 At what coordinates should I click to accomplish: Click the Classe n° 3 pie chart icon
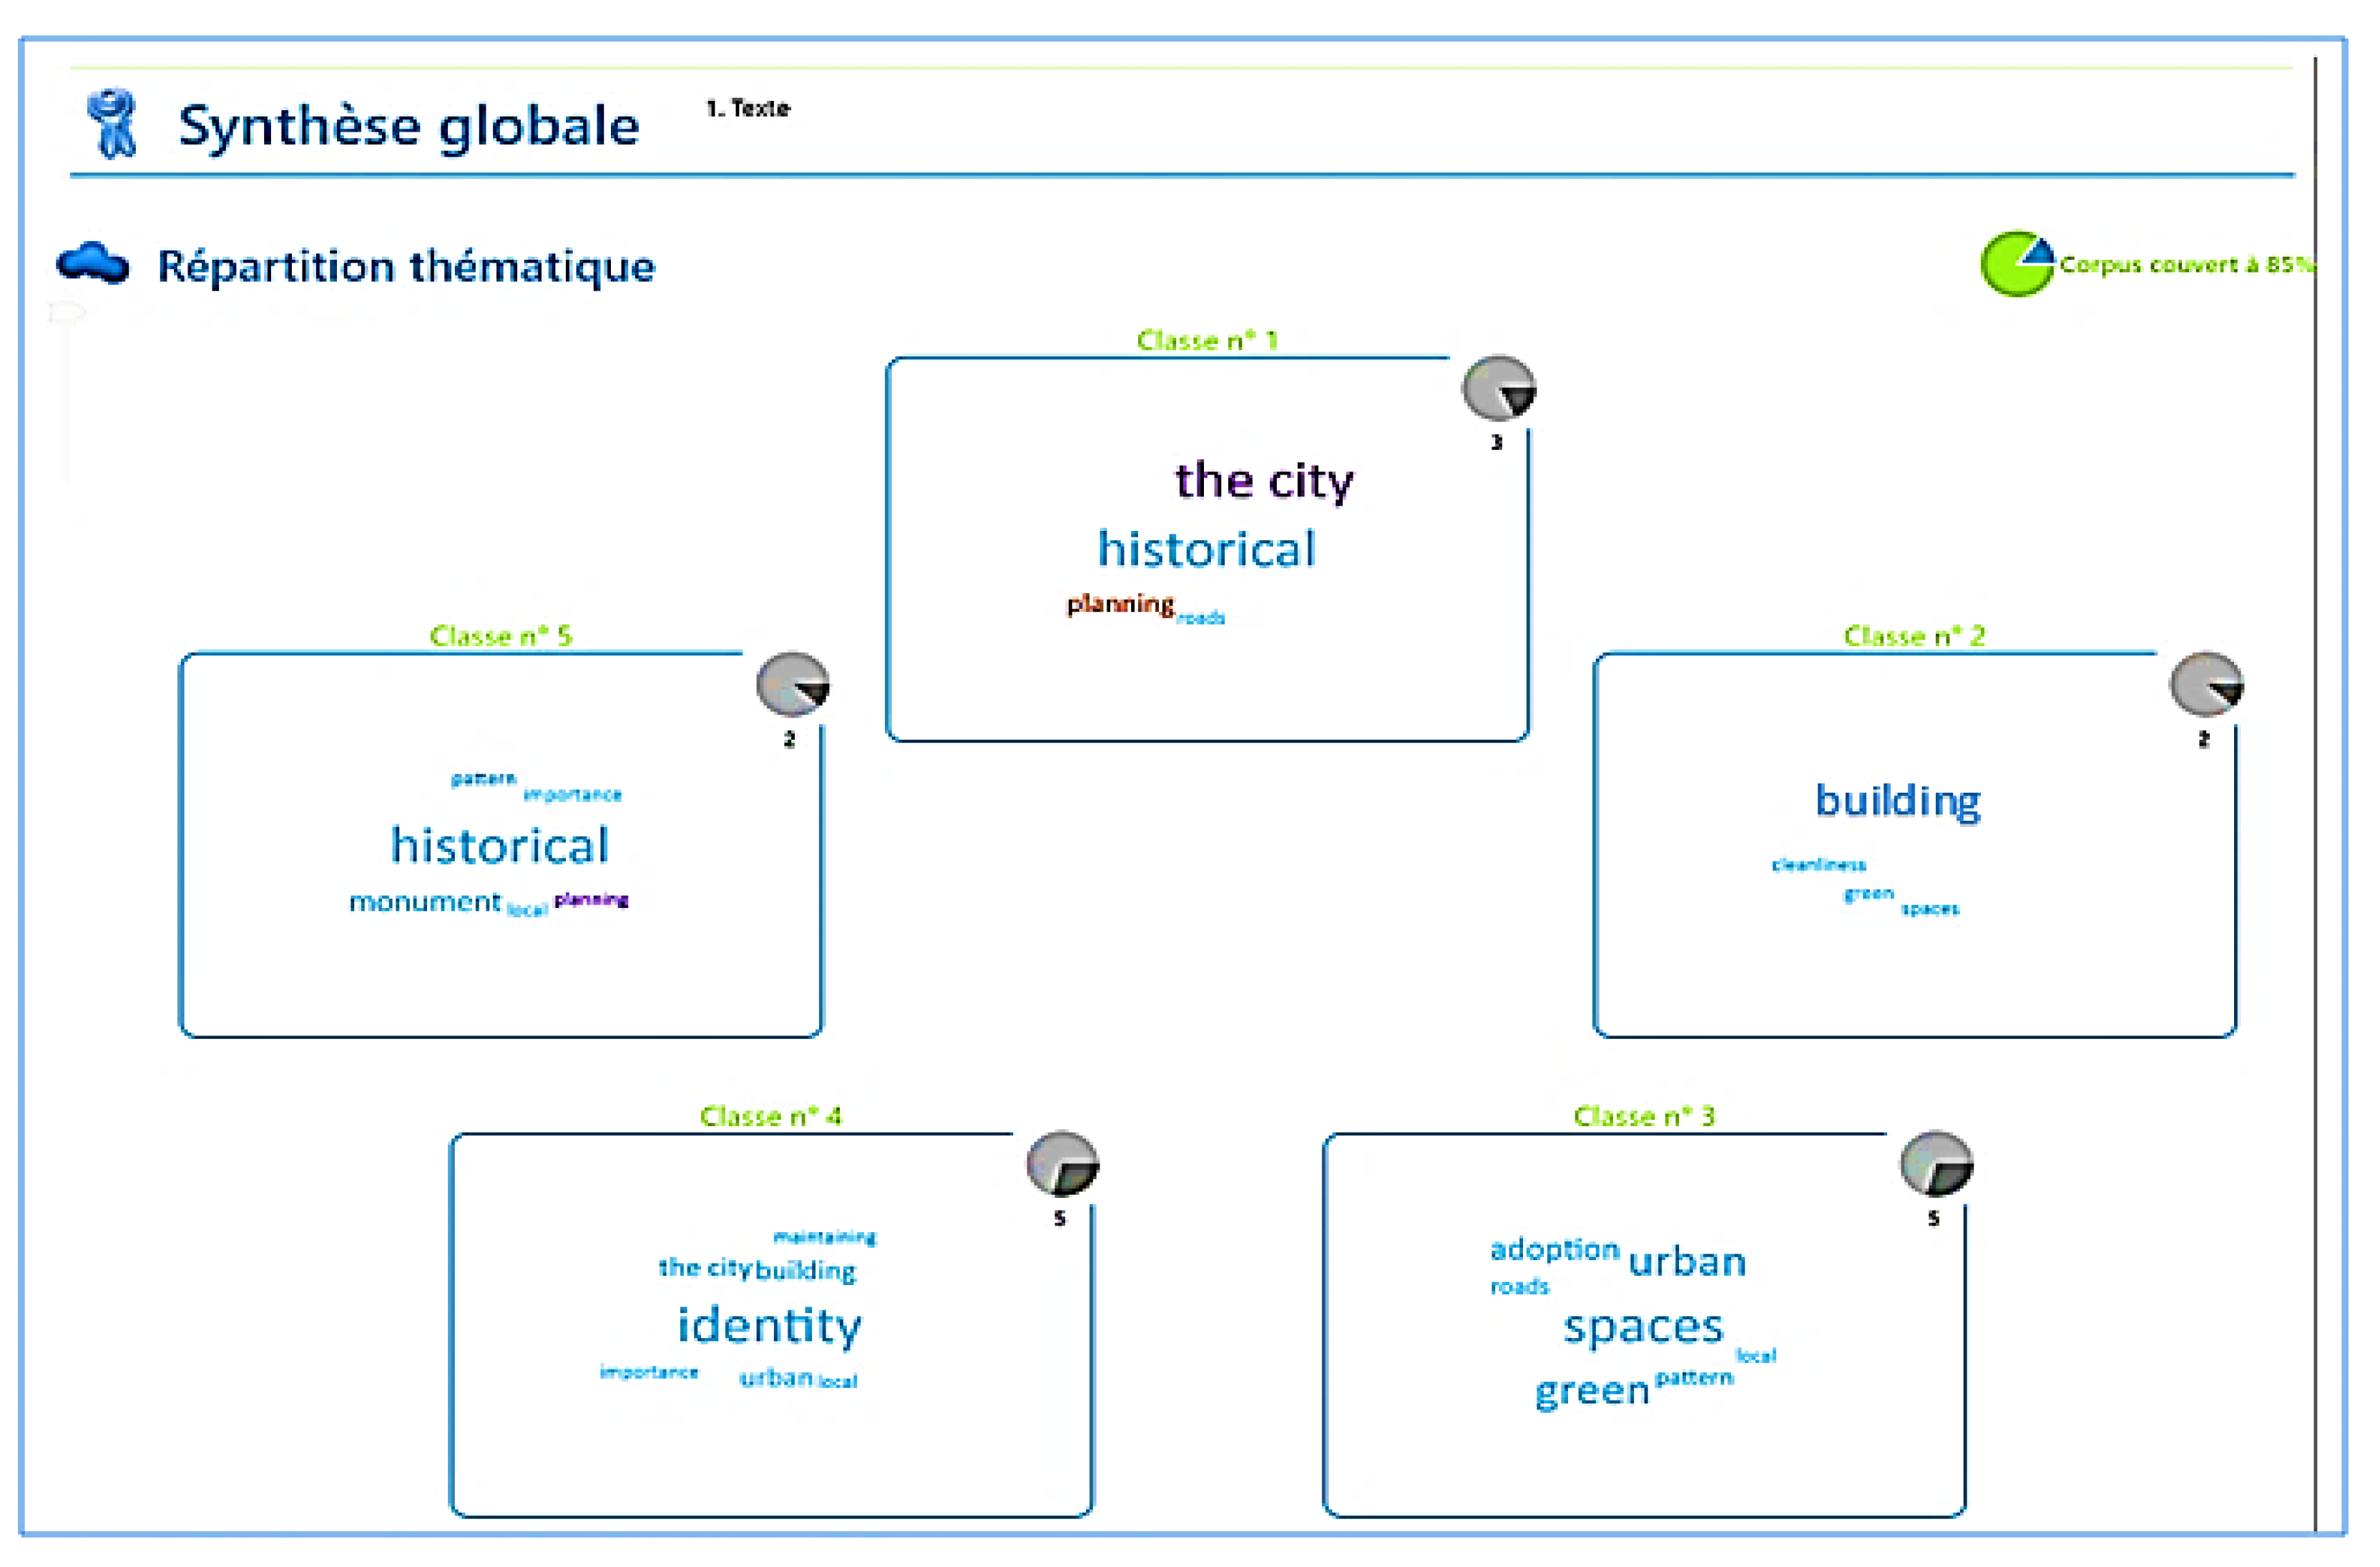click(x=1936, y=1164)
